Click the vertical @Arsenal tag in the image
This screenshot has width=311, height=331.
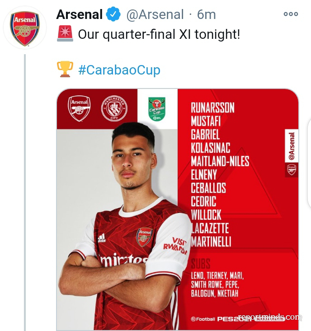point(292,145)
